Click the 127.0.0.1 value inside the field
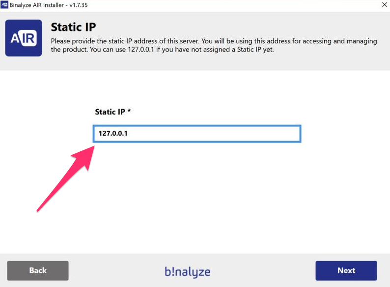 pos(113,134)
